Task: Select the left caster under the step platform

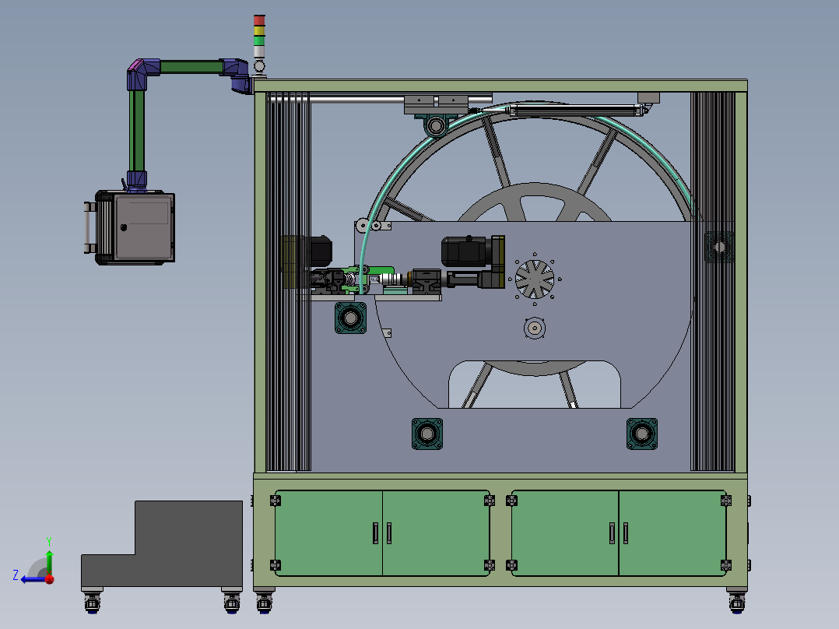Action: 92,602
